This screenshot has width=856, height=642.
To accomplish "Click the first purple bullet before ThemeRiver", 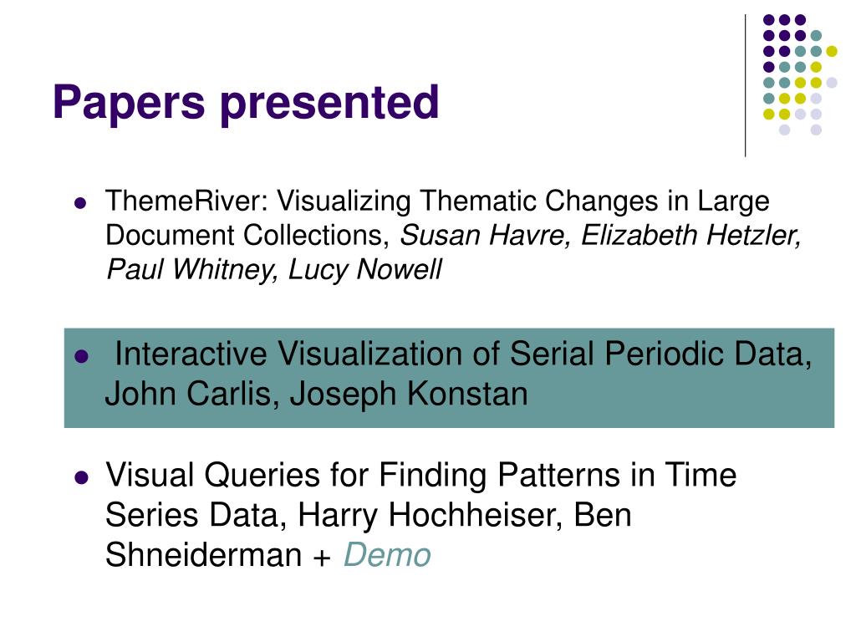I will tap(80, 204).
